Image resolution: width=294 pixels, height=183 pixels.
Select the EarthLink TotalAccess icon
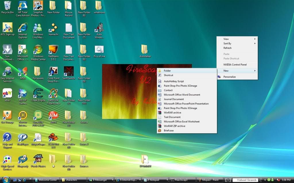tap(53, 96)
